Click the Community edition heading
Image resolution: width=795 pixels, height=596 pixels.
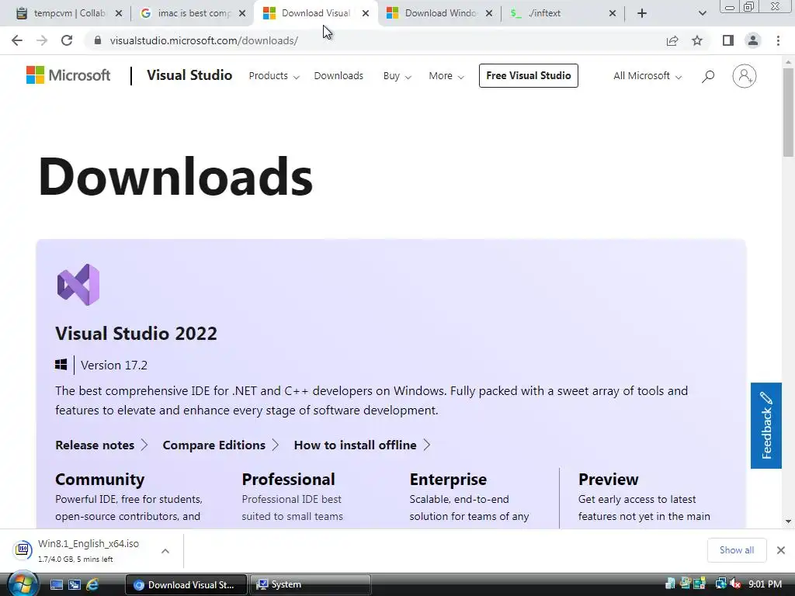(x=100, y=480)
